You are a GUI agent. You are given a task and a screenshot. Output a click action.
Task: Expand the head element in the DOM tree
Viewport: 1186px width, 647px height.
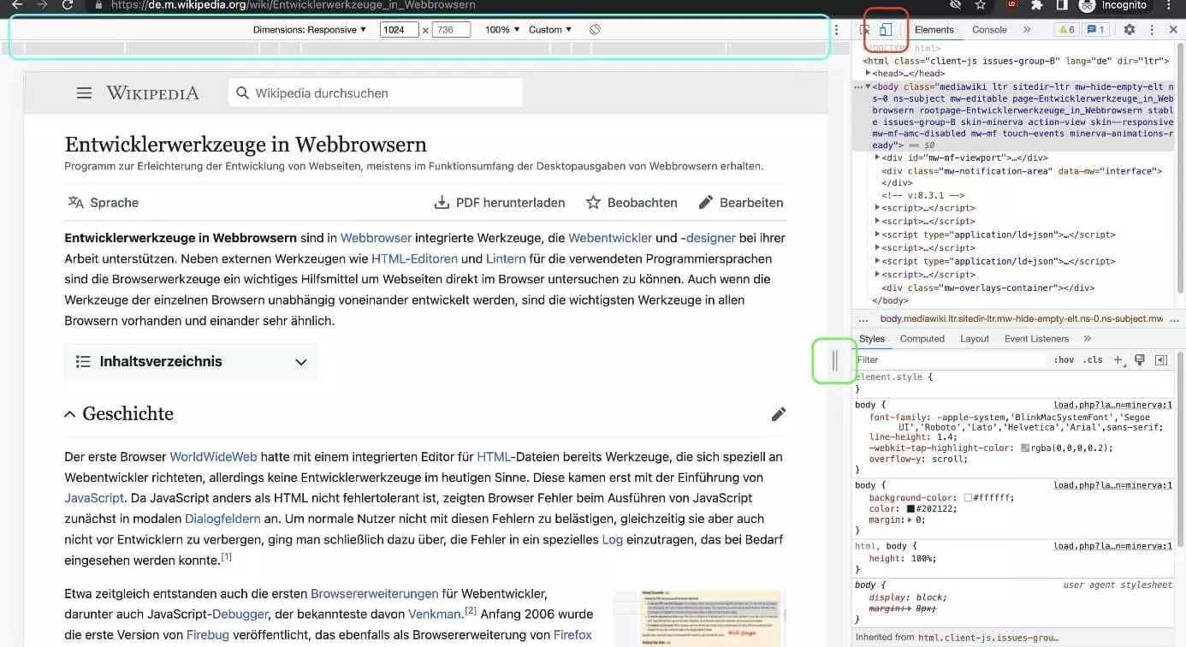(869, 74)
